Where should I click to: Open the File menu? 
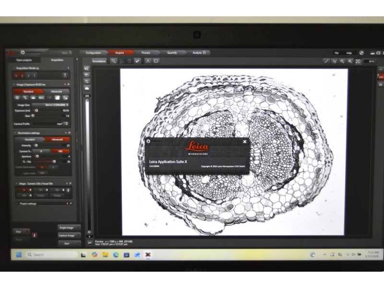tap(337, 53)
